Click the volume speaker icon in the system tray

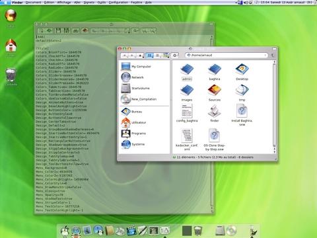pyautogui.click(x=246, y=3)
